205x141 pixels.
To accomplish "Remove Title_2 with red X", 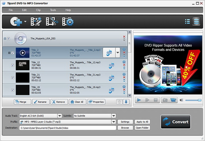I will 124,53.
